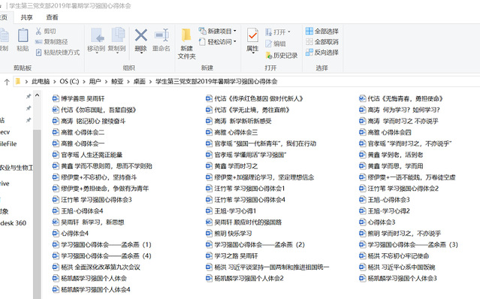
Task: Click the Cut (剪切) scissors icon
Action: tap(38, 32)
